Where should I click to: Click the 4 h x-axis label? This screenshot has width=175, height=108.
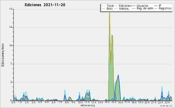(40, 102)
